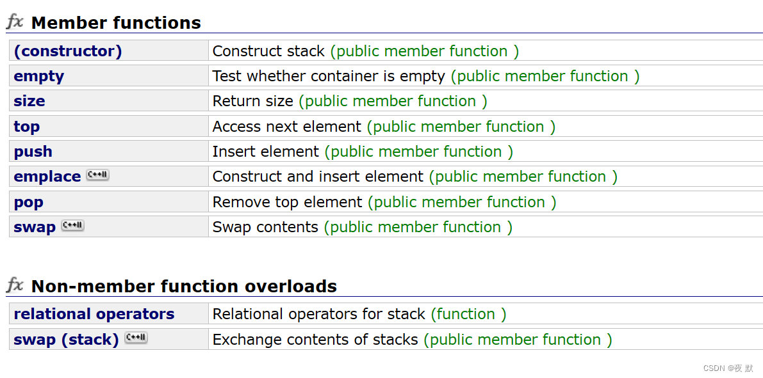Open the push member function link
The height and width of the screenshot is (378, 763).
33,152
